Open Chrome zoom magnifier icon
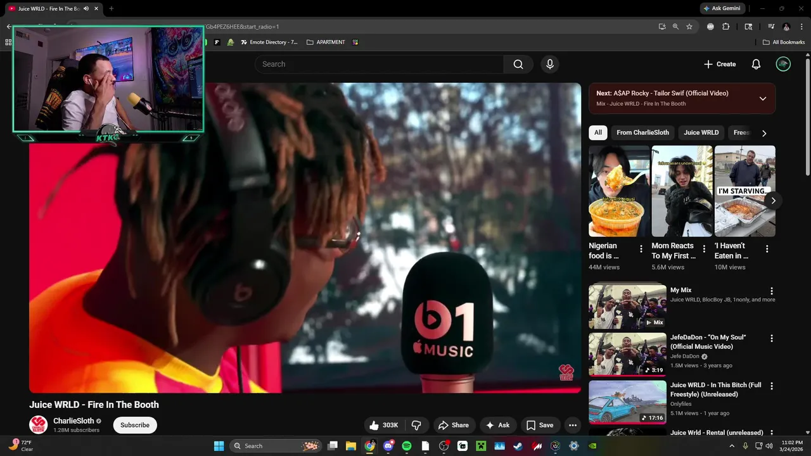Image resolution: width=811 pixels, height=456 pixels. [675, 27]
